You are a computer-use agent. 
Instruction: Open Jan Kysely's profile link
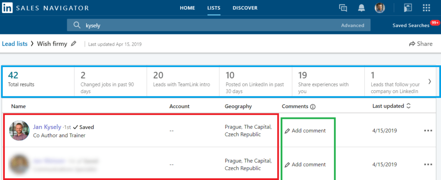[47, 127]
